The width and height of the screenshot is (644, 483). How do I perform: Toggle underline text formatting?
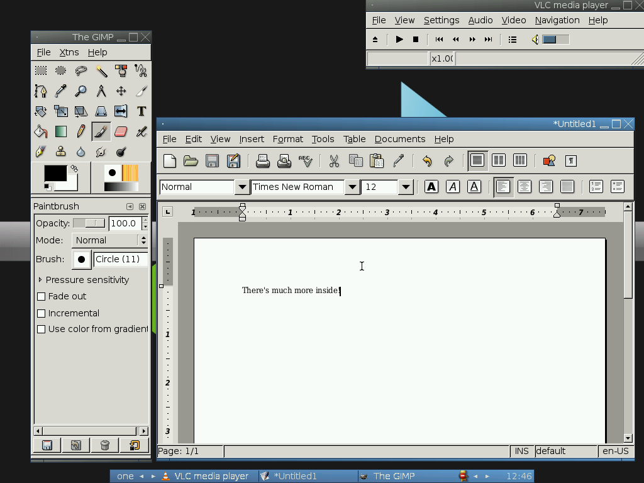pyautogui.click(x=474, y=187)
